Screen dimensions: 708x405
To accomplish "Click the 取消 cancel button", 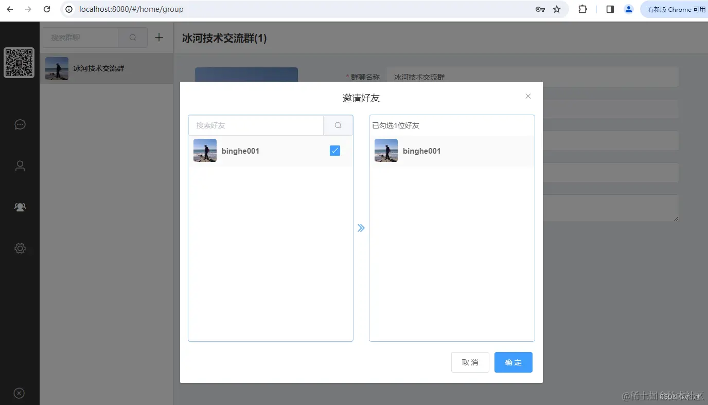I will pyautogui.click(x=470, y=362).
